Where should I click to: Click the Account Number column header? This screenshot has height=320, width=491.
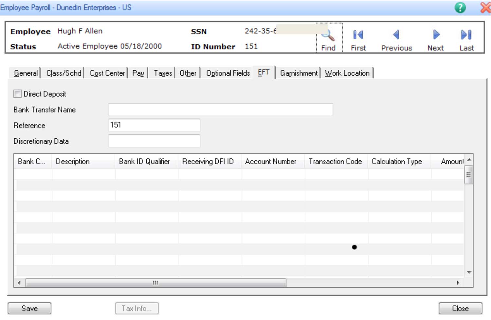click(x=273, y=161)
